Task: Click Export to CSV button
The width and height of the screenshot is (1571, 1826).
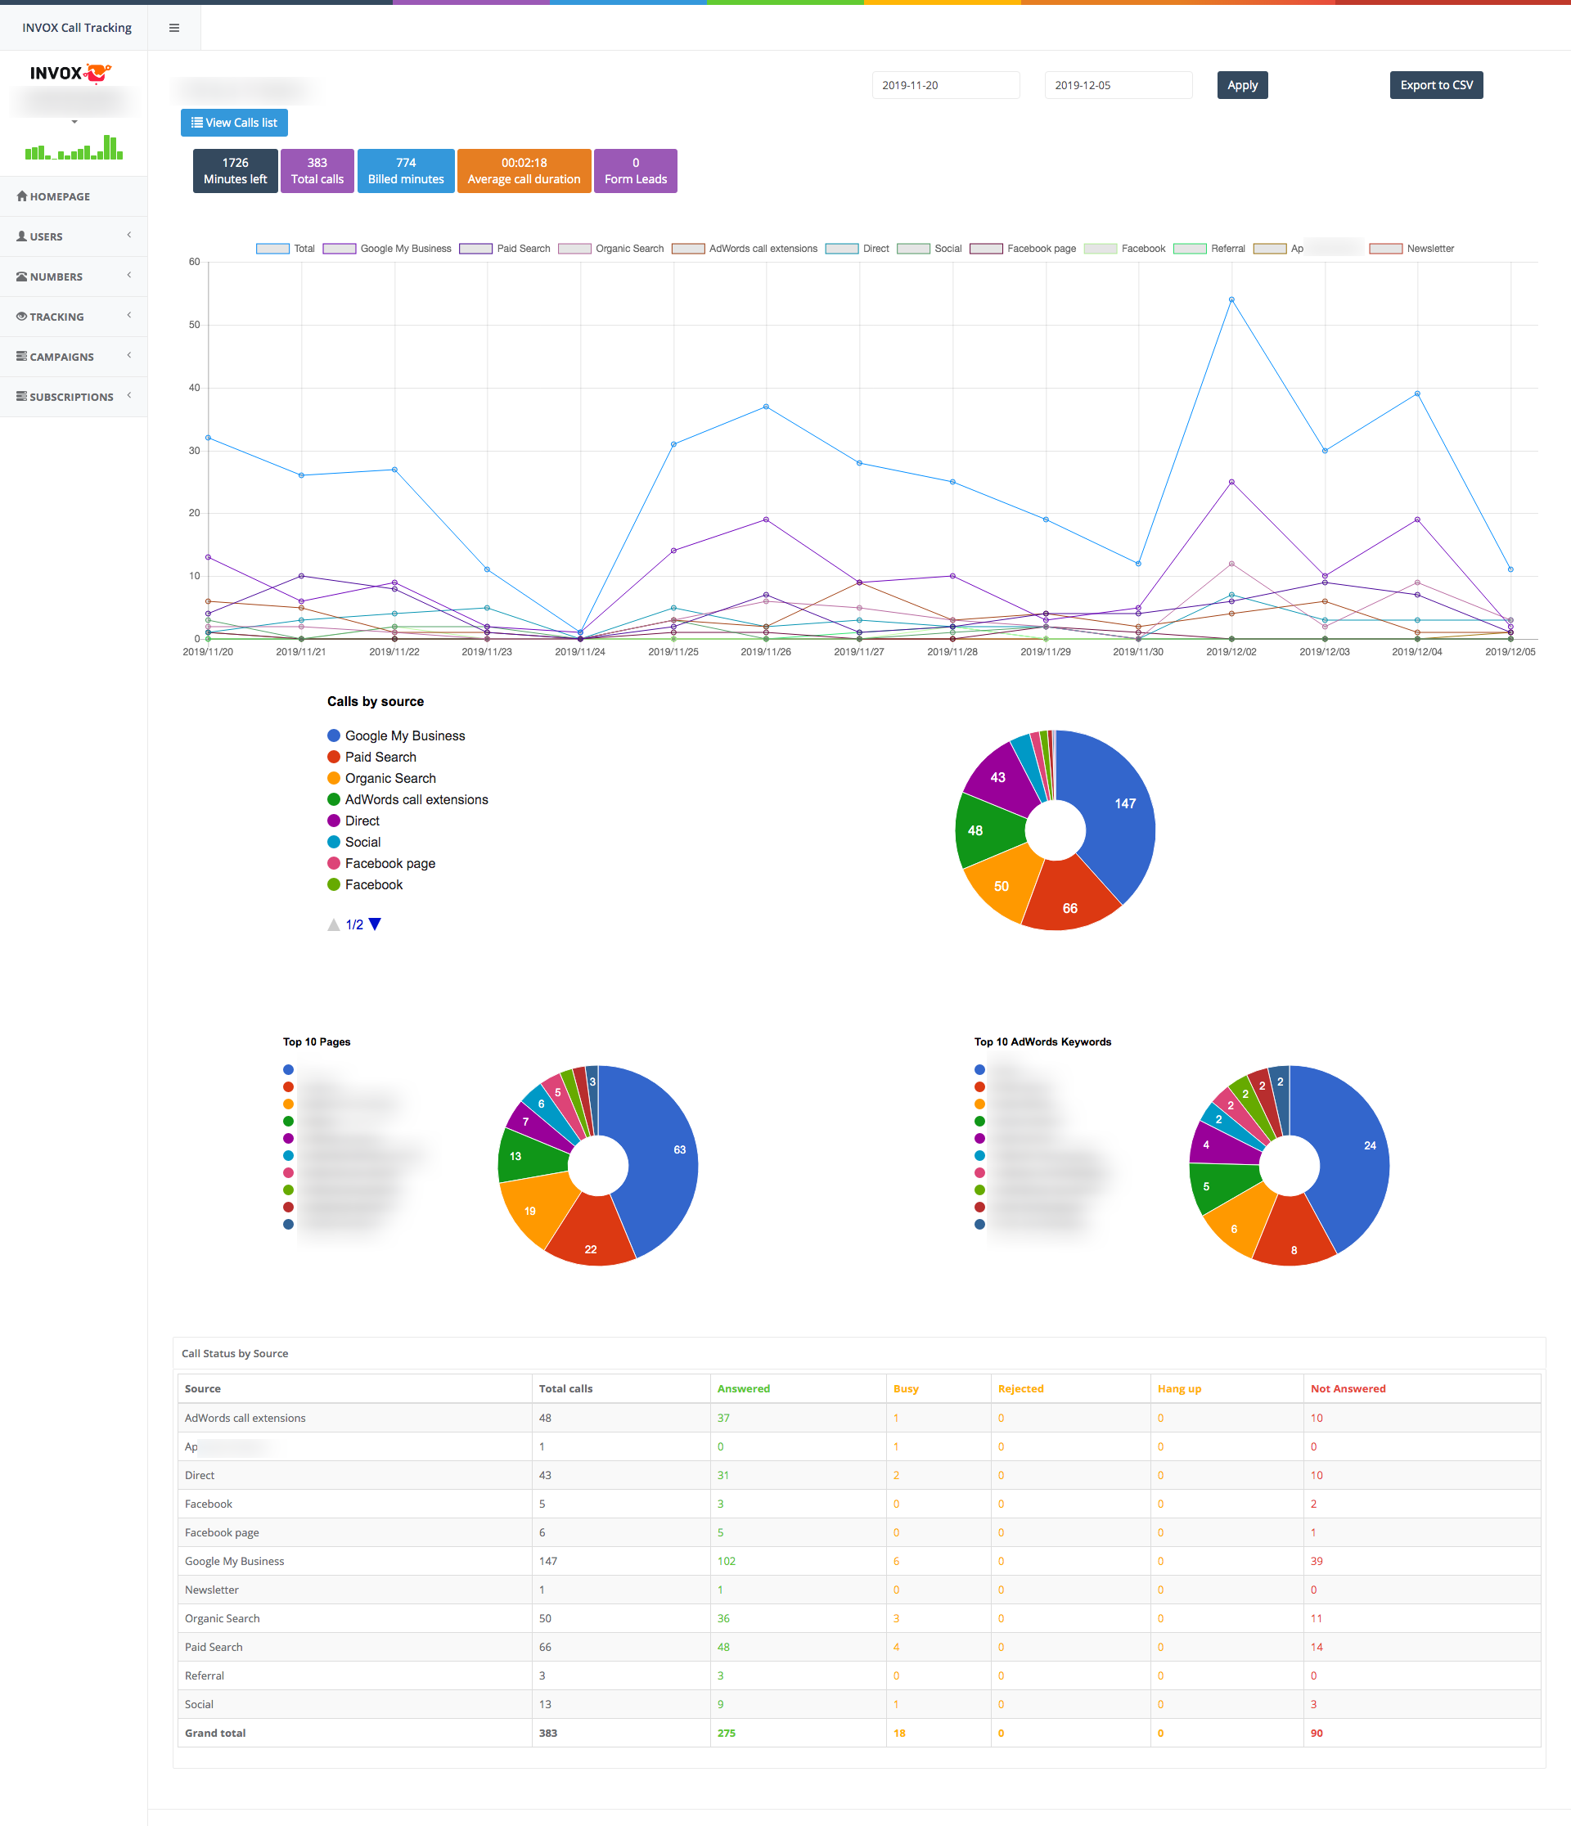Action: (x=1436, y=85)
